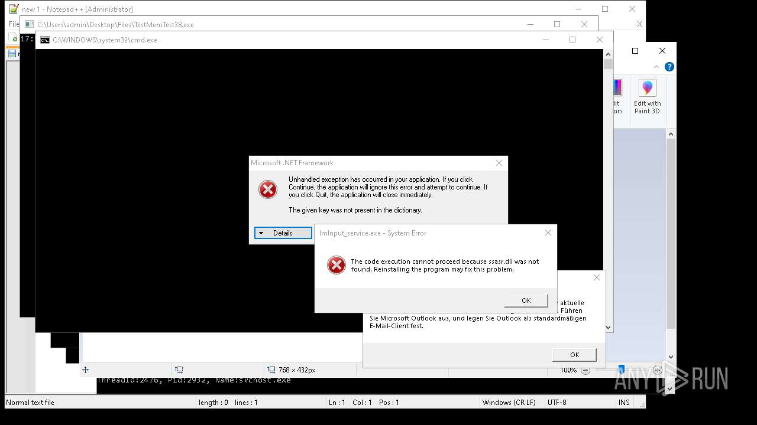The width and height of the screenshot is (757, 425).
Task: Click the Paint zoom slider handle
Action: (x=621, y=370)
